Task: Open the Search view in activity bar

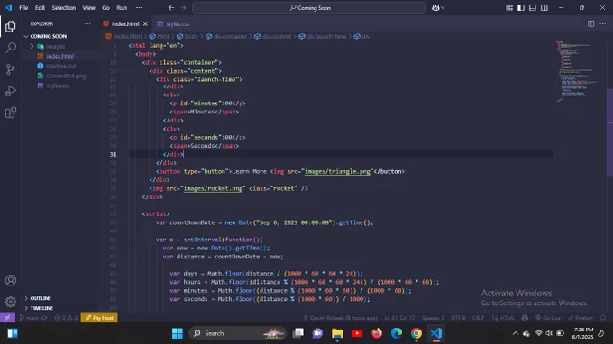Action: [x=11, y=48]
